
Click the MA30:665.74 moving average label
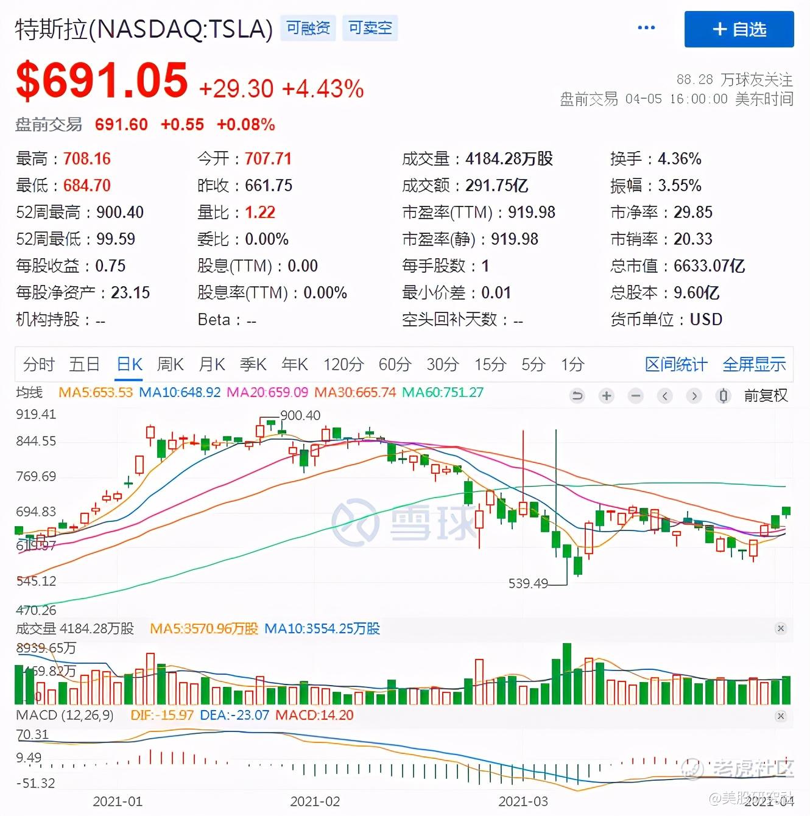tap(355, 393)
